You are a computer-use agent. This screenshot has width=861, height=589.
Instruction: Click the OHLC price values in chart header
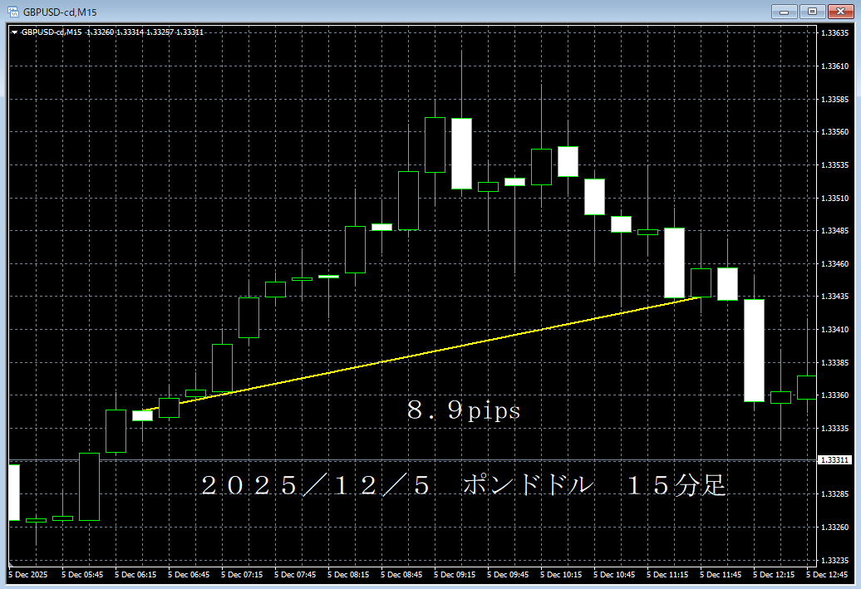coord(145,32)
